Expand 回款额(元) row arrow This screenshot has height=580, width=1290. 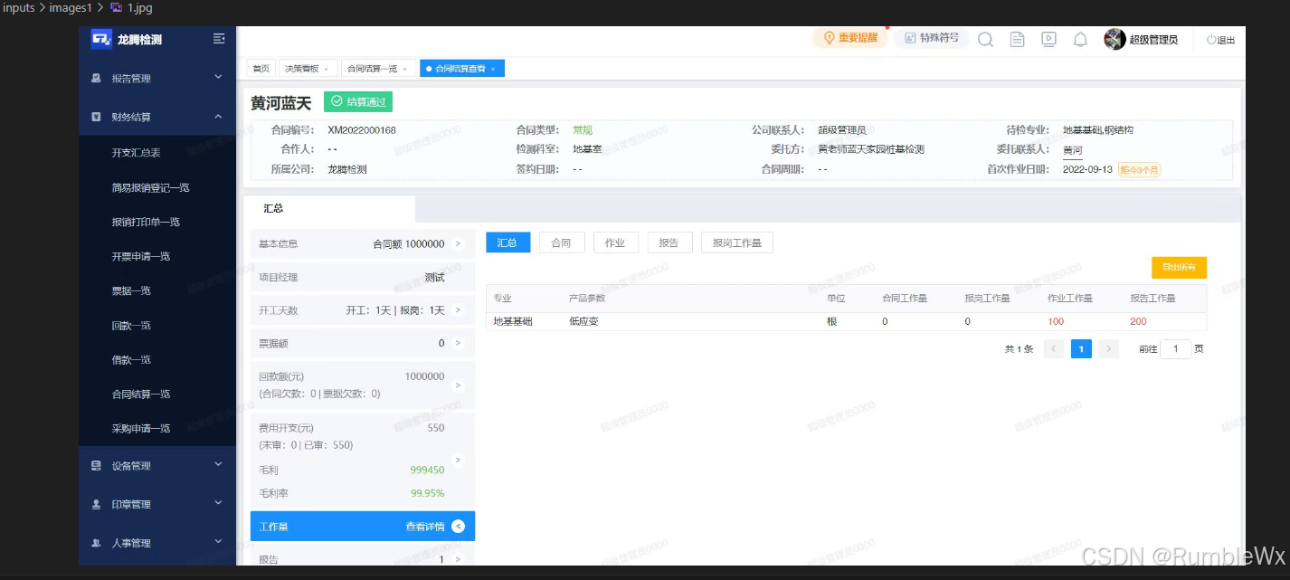[458, 385]
